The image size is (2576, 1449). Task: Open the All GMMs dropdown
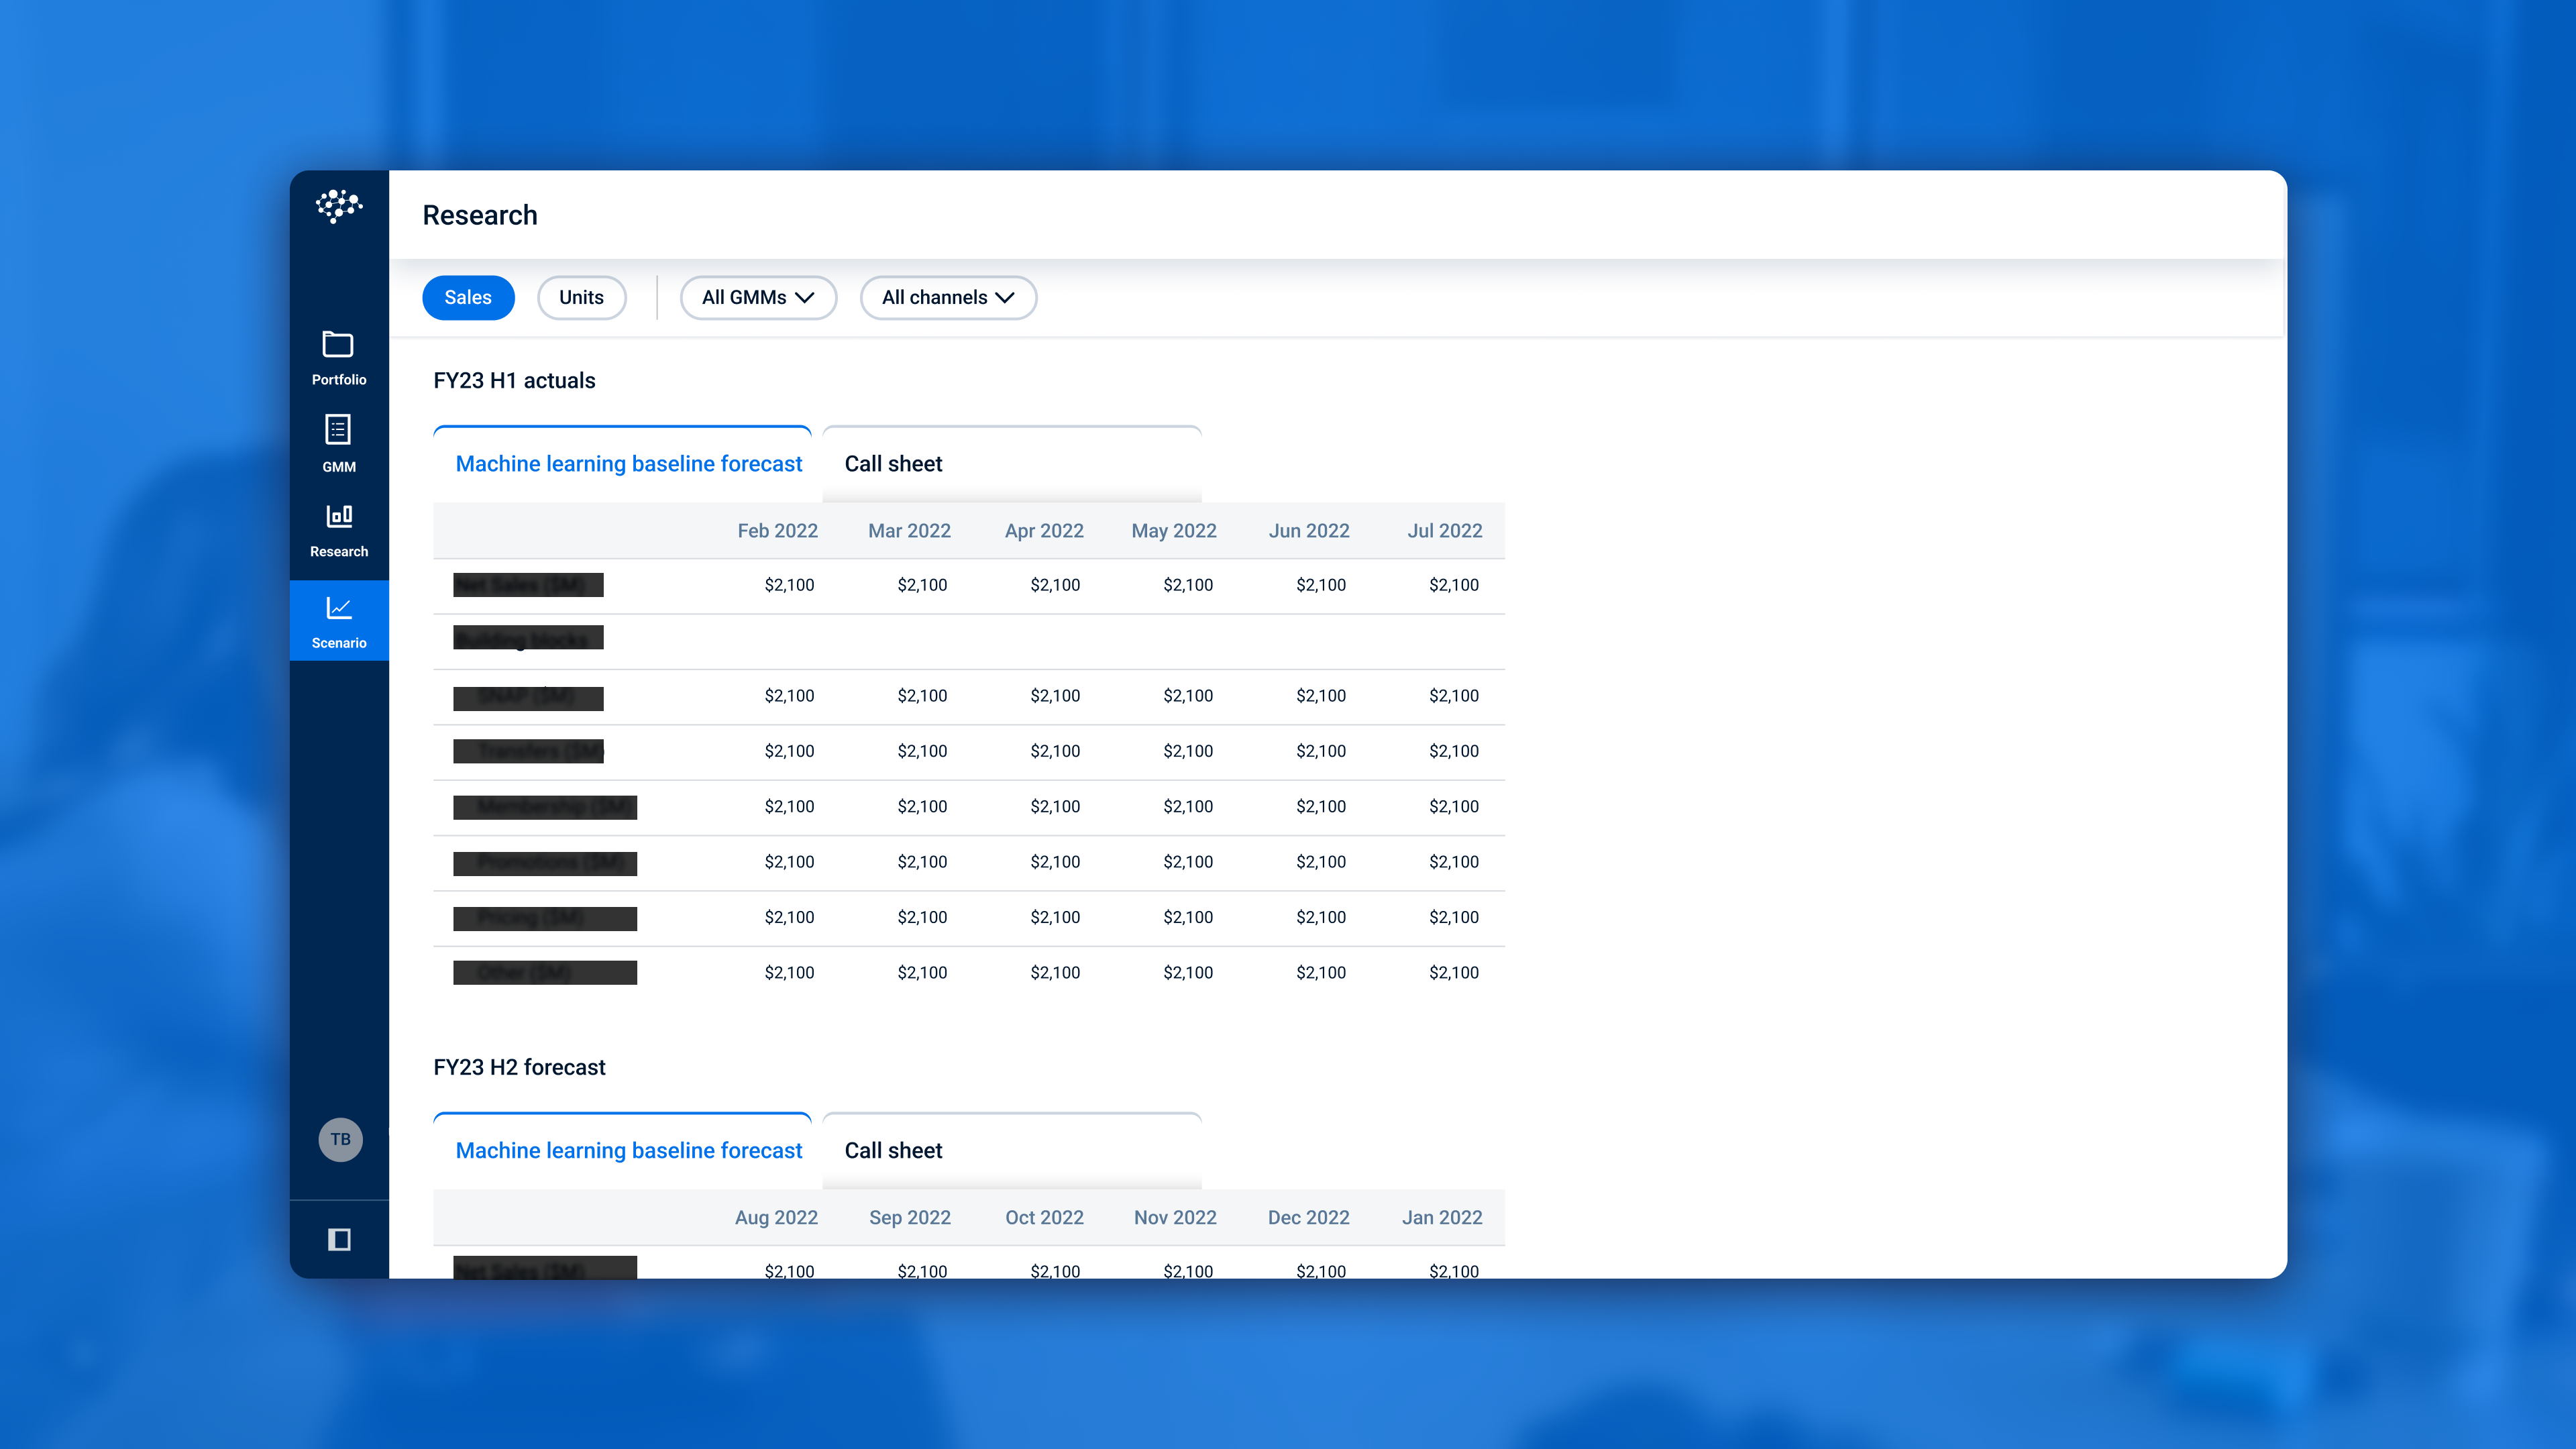(x=758, y=297)
